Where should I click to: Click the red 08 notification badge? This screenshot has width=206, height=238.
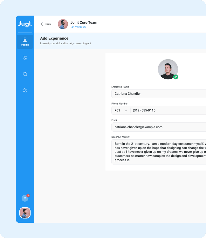[x=28, y=195]
